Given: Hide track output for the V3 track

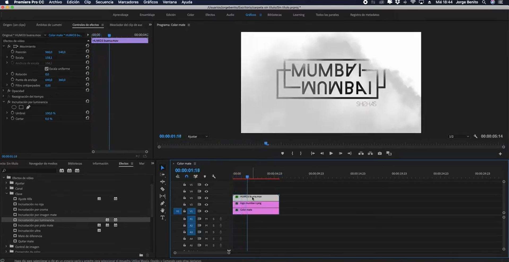Looking at the screenshot, I should 206,198.
